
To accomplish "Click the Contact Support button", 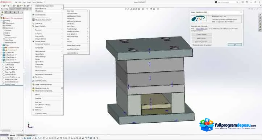I will [201, 34].
